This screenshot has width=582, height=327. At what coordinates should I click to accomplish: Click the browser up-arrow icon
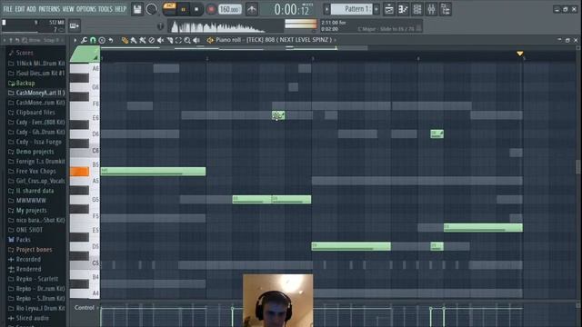click(x=11, y=40)
